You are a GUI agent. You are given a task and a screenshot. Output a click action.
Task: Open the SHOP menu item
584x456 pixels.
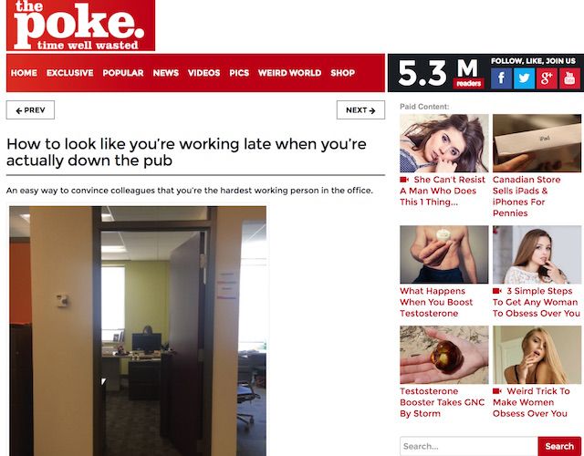pos(343,73)
